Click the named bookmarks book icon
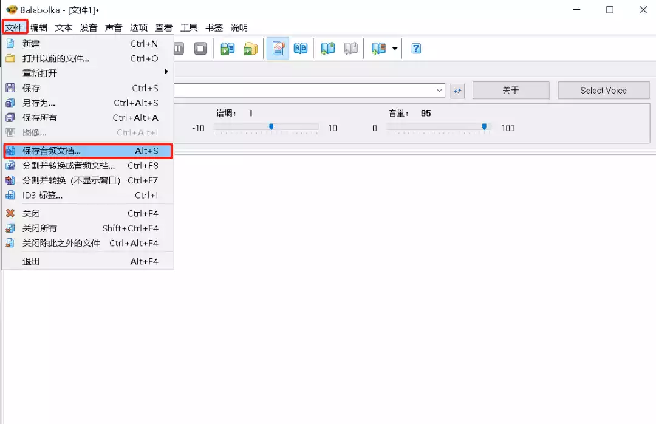This screenshot has width=656, height=424. click(x=378, y=49)
